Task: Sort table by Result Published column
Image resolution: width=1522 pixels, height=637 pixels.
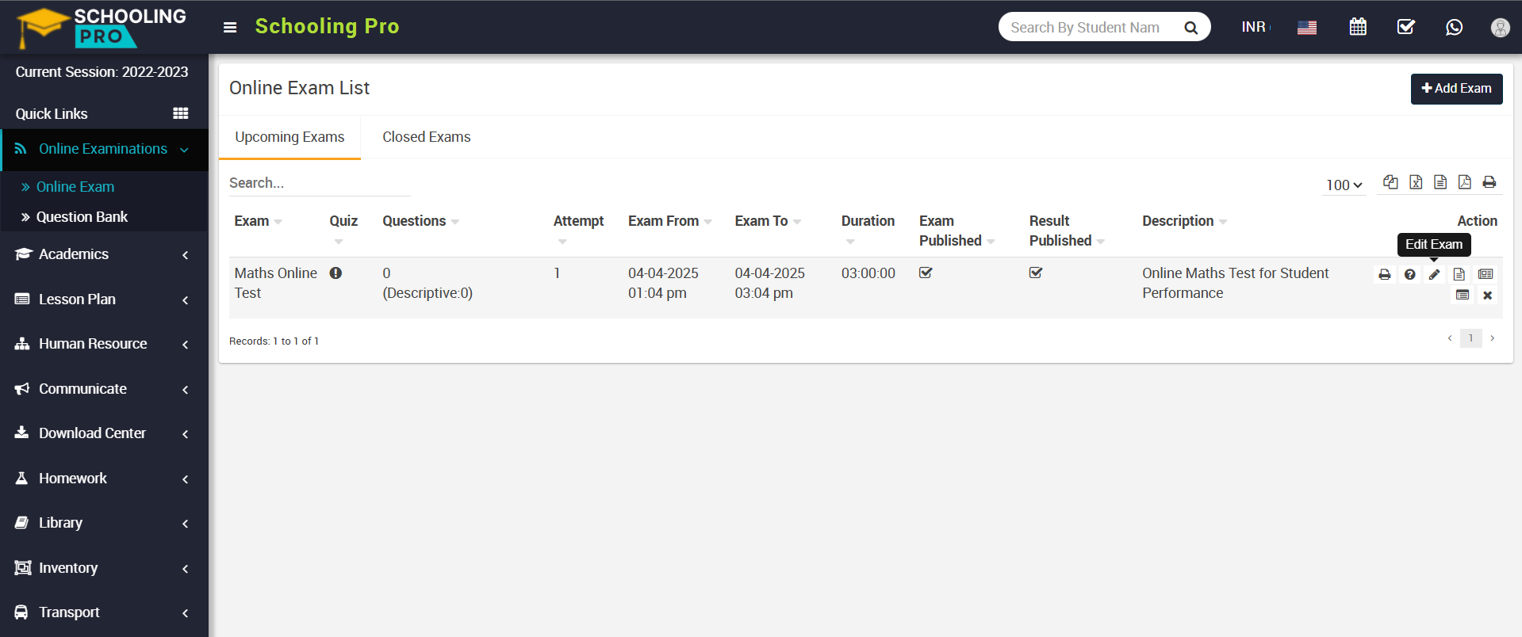Action: click(x=1067, y=231)
